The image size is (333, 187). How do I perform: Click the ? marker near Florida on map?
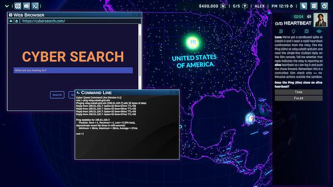point(251,118)
